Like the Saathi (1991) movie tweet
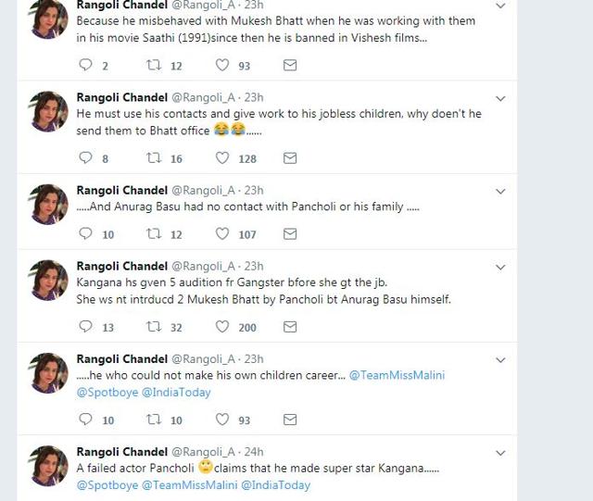The image size is (593, 501). click(x=222, y=65)
